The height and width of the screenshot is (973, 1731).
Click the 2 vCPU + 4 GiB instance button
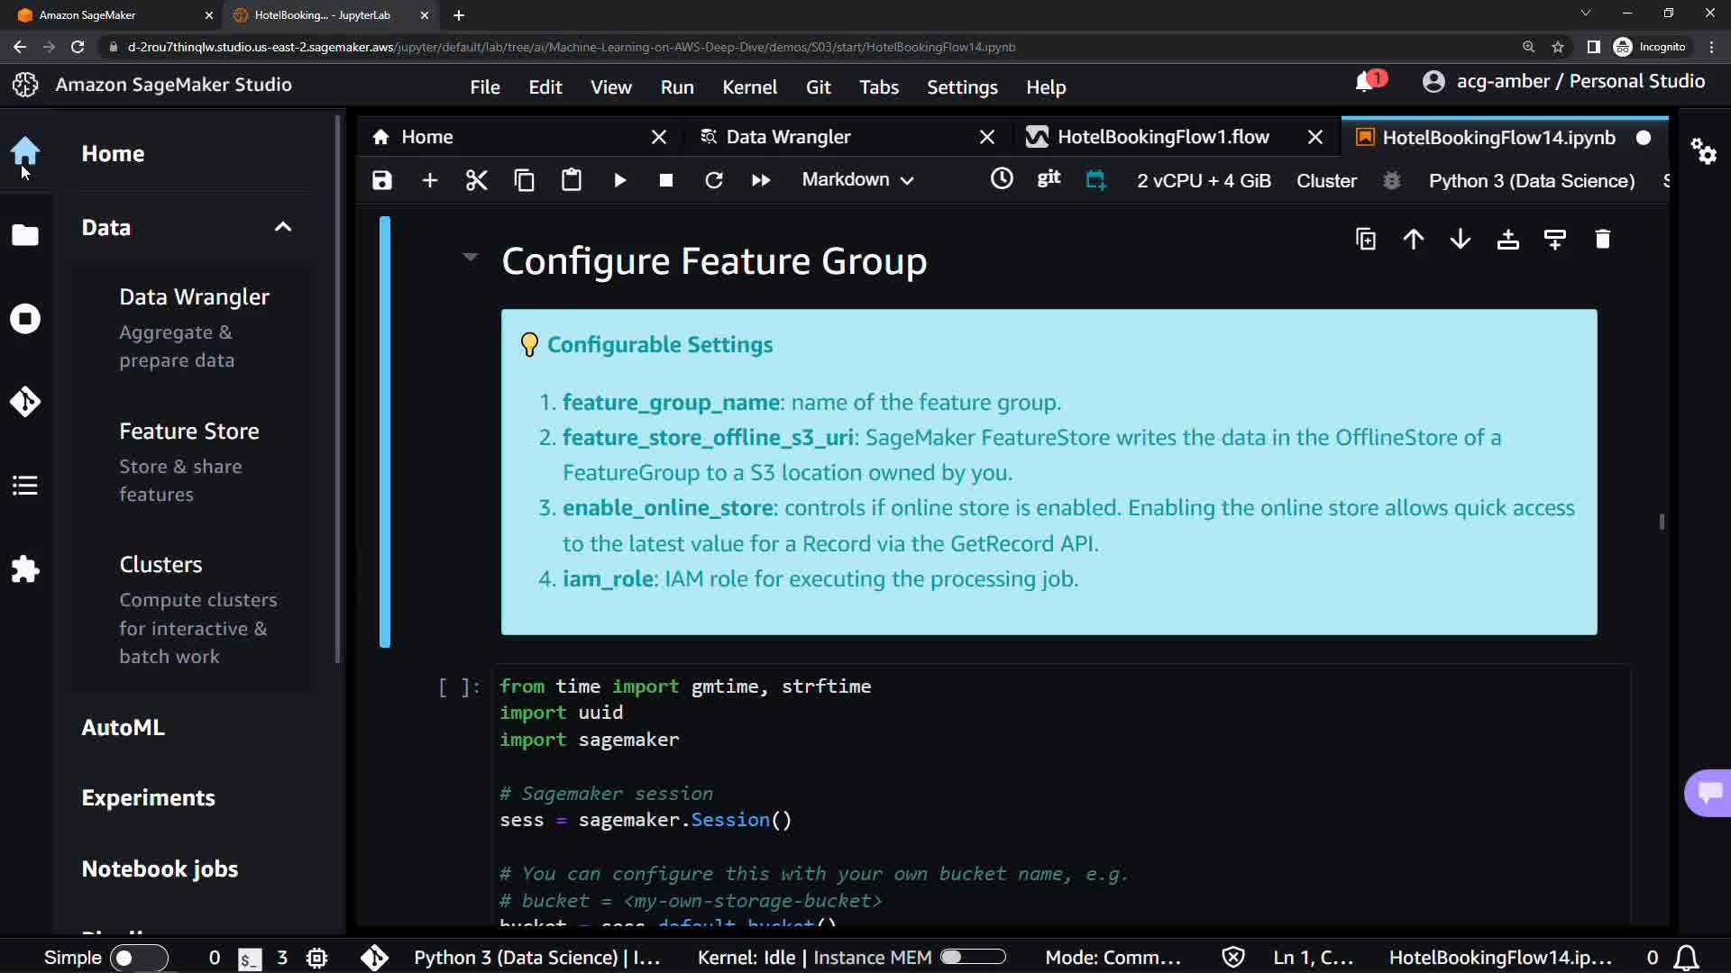coord(1204,181)
